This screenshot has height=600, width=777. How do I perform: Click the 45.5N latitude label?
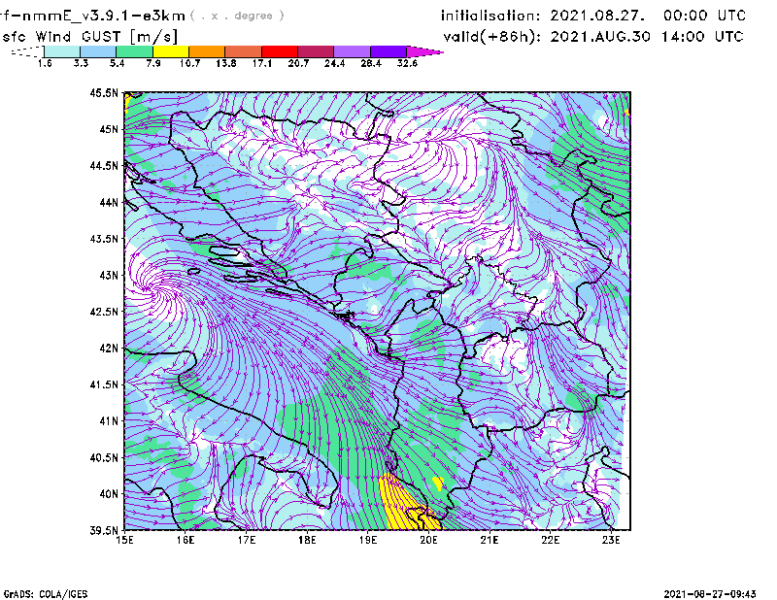(104, 92)
